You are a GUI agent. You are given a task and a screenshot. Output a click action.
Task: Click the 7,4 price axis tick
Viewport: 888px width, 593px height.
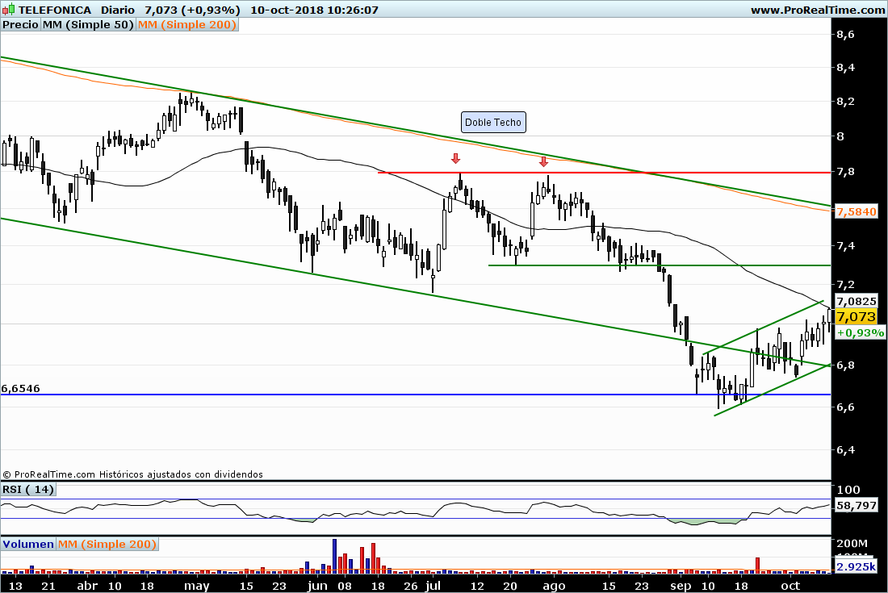(845, 245)
